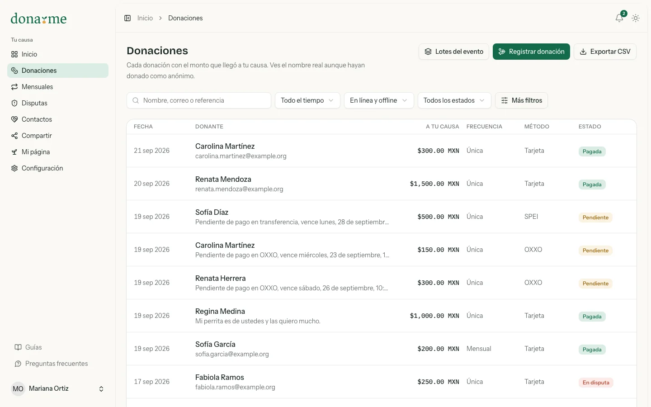Expand the Mariana Ortiz account switcher
Viewport: 651px width, 407px height.
click(x=58, y=389)
